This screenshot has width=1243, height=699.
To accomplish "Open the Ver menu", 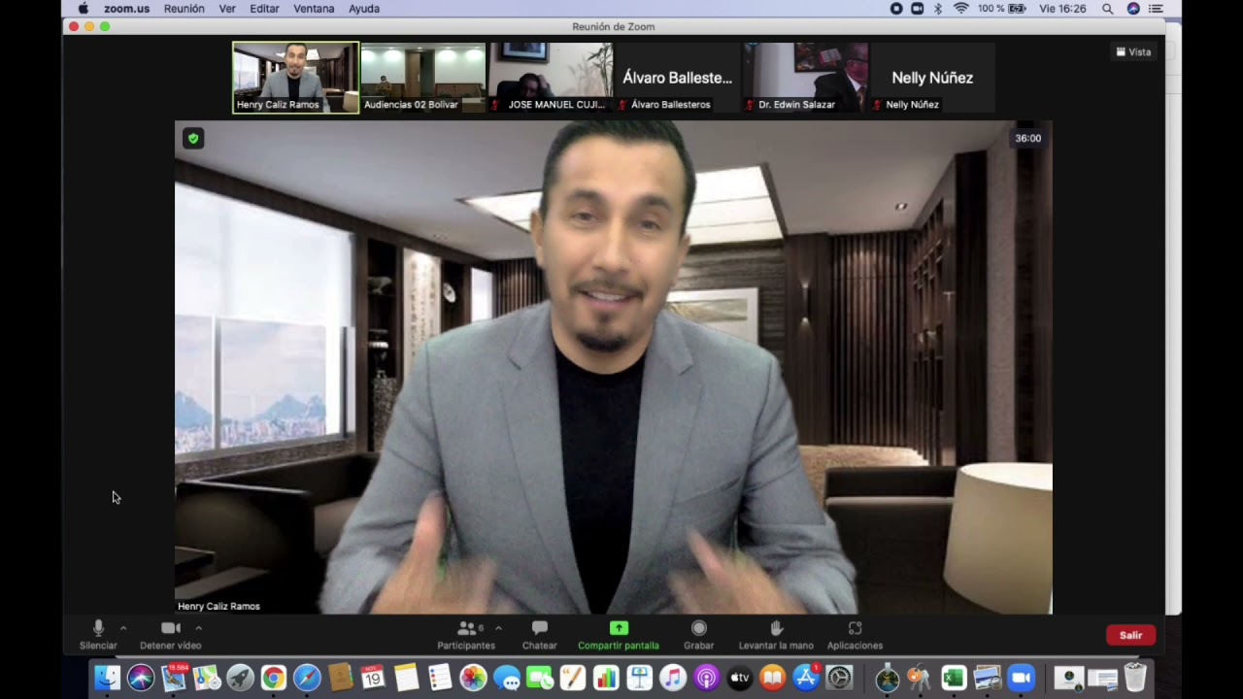I will pyautogui.click(x=227, y=9).
